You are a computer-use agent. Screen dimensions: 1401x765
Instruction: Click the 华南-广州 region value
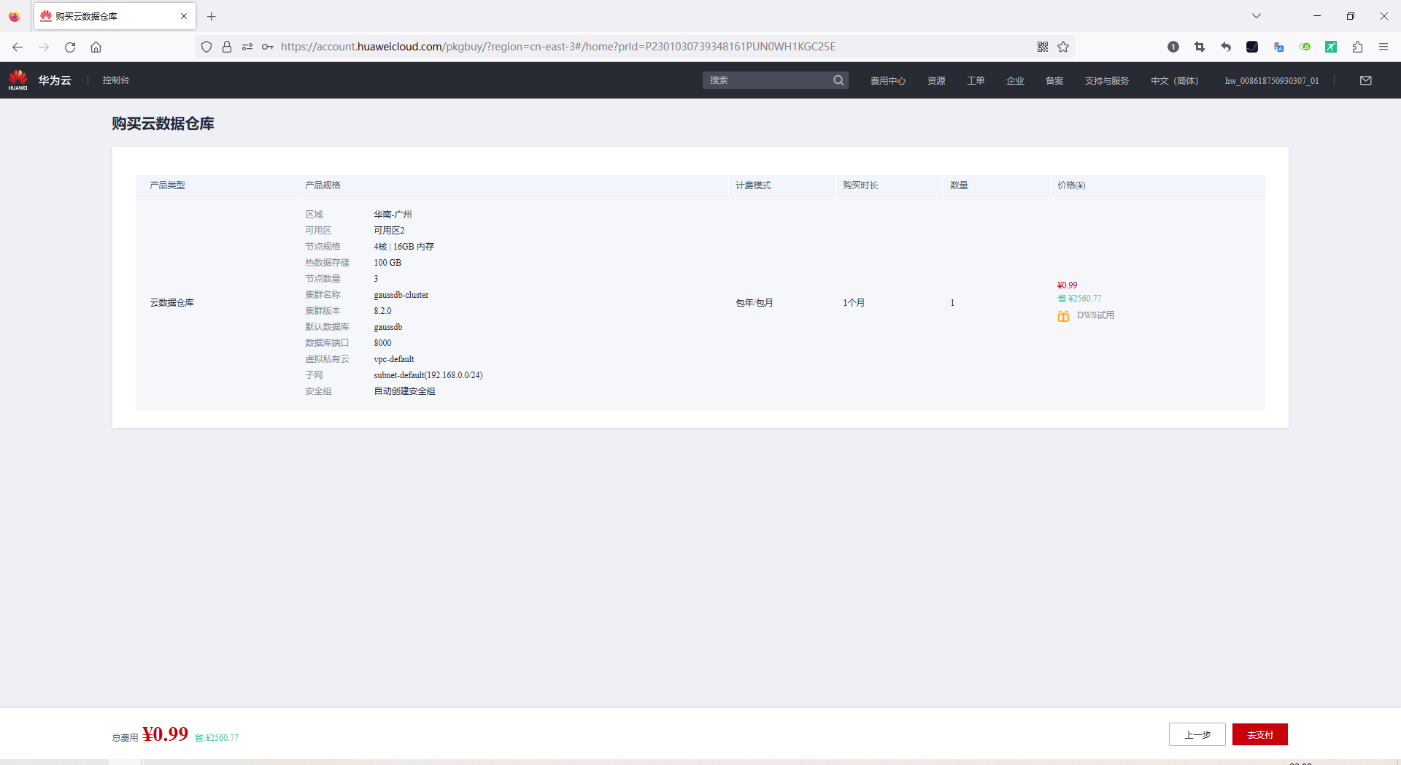click(x=393, y=215)
